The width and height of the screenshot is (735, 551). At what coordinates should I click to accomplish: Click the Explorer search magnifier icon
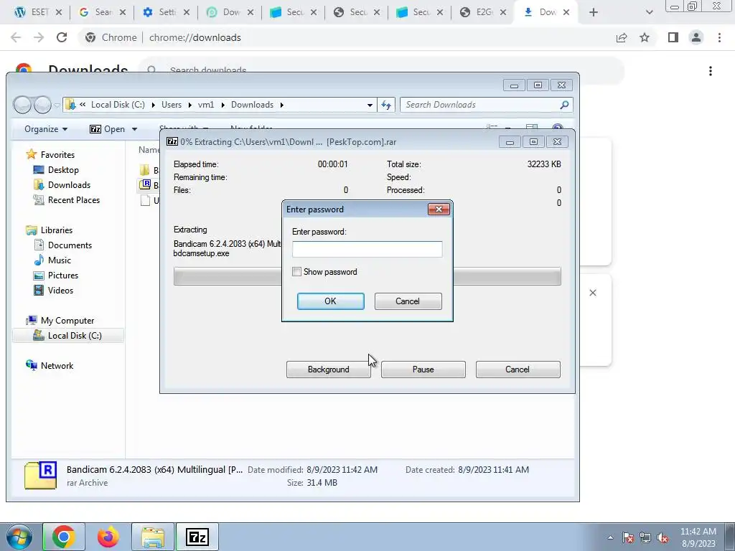point(564,105)
